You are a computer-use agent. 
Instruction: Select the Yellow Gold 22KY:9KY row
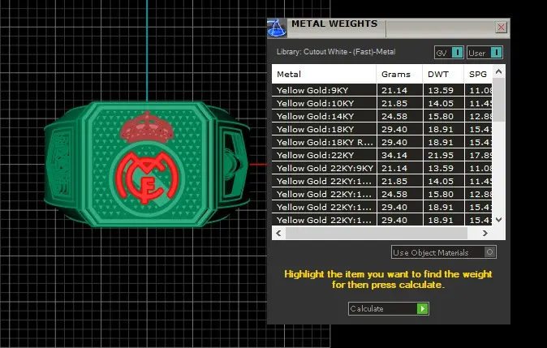click(x=382, y=168)
